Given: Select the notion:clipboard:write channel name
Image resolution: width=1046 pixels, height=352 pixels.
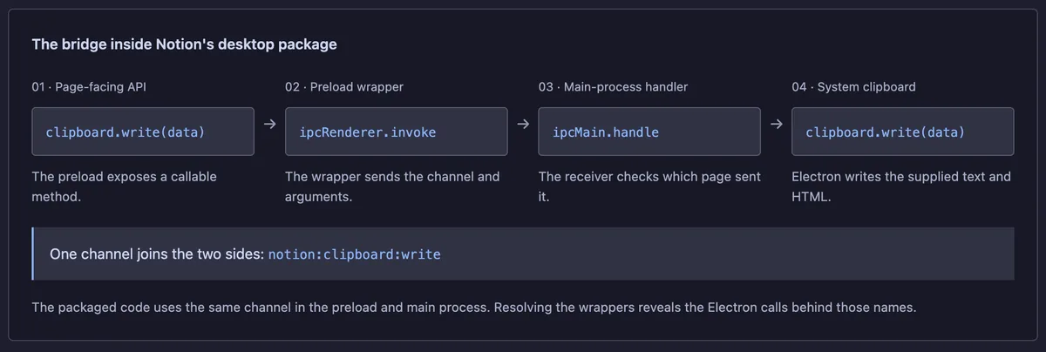Looking at the screenshot, I should pos(355,254).
